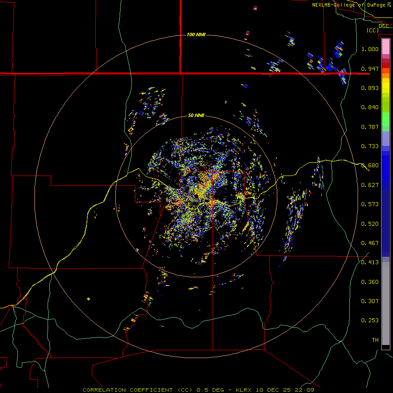Click the 0.520 scale label
The image size is (393, 393).
[x=370, y=224]
